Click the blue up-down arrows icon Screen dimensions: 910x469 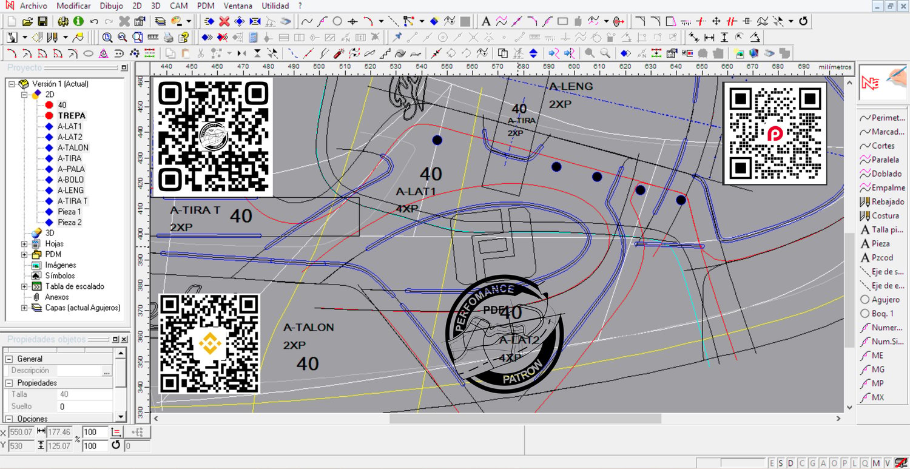[x=533, y=53]
